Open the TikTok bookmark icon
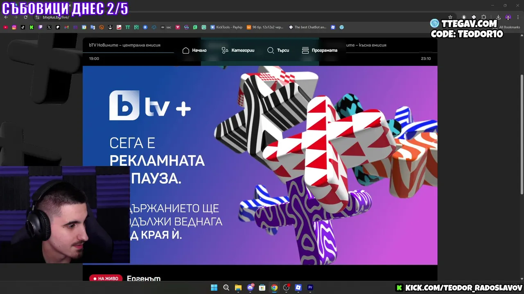This screenshot has height=294, width=524. pyautogui.click(x=23, y=27)
